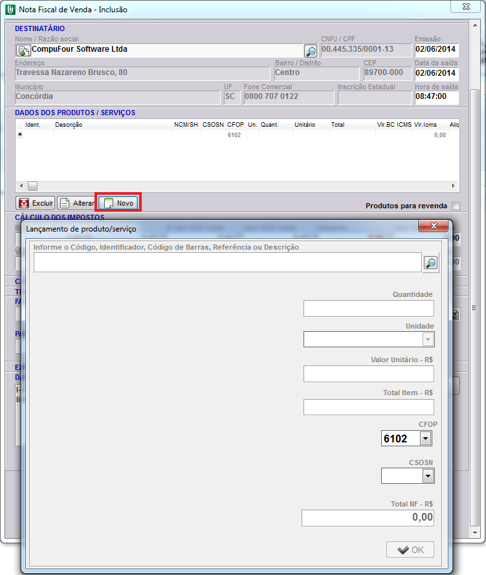Open customer search magnifier next to Razão social
The height and width of the screenshot is (575, 486).
(311, 51)
